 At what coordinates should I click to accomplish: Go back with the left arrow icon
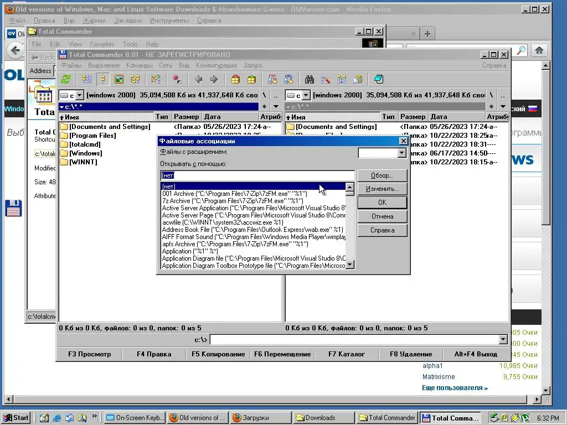click(198, 79)
